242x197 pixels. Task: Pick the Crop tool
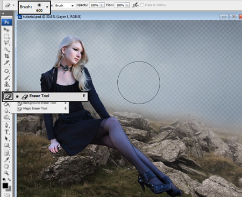click(x=7, y=56)
